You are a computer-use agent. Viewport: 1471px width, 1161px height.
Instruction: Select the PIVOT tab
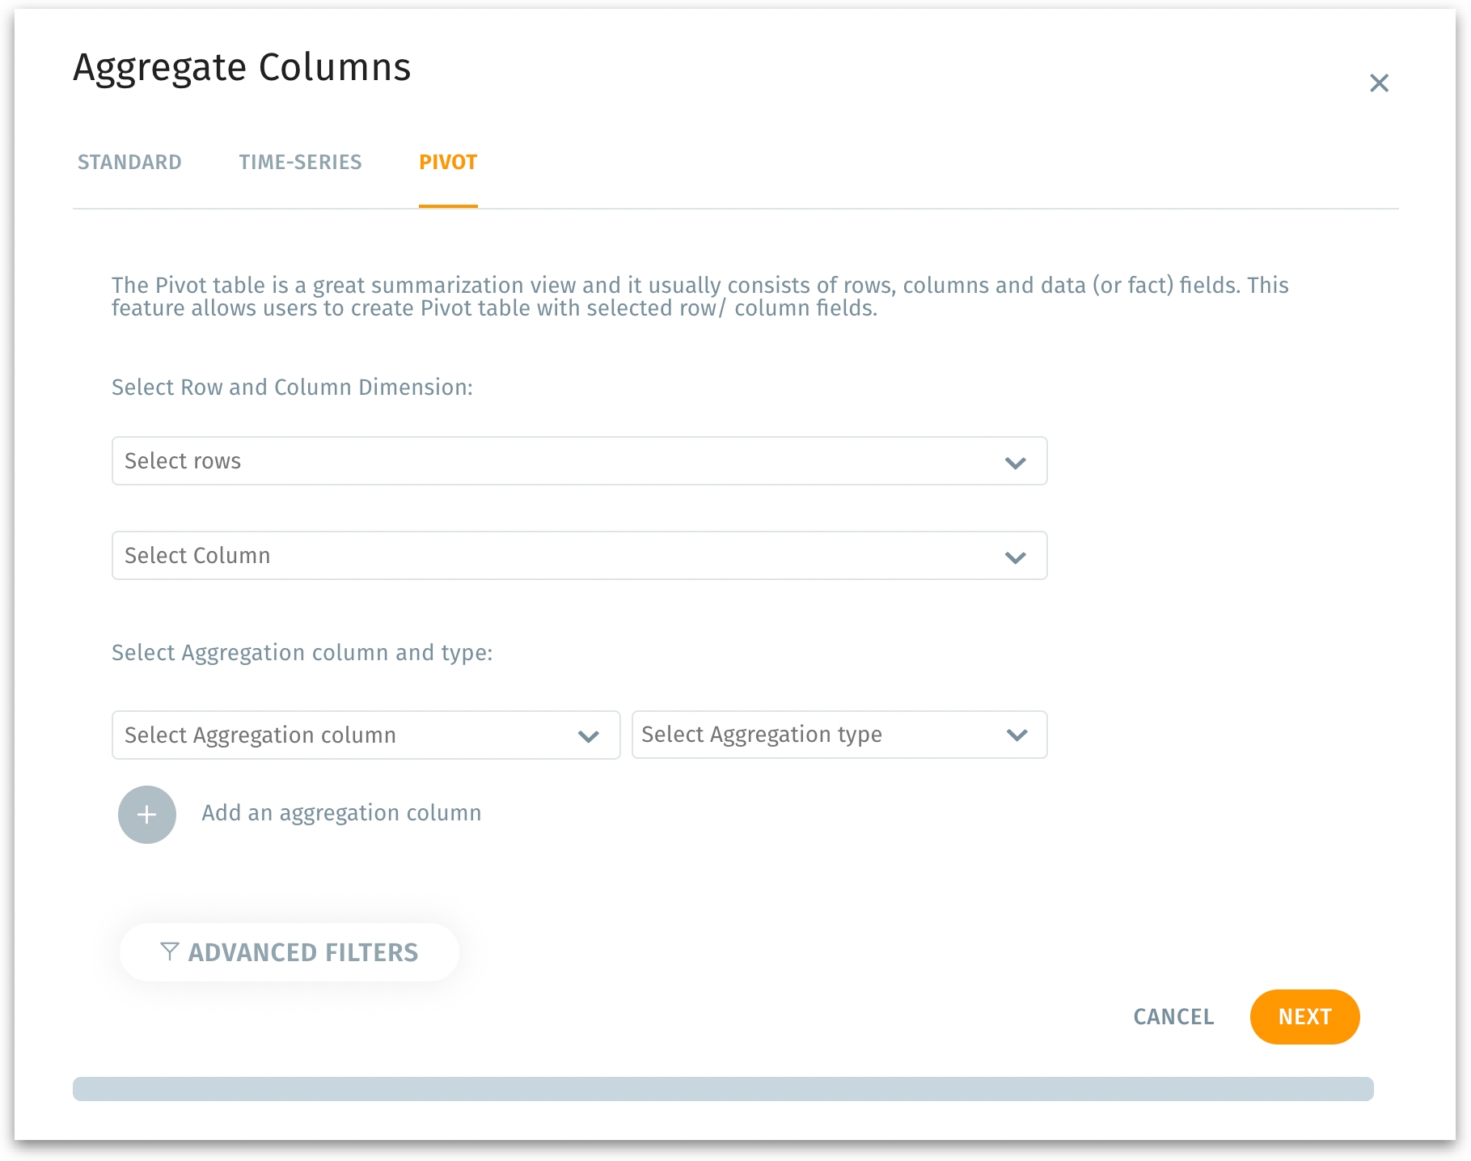click(x=448, y=163)
